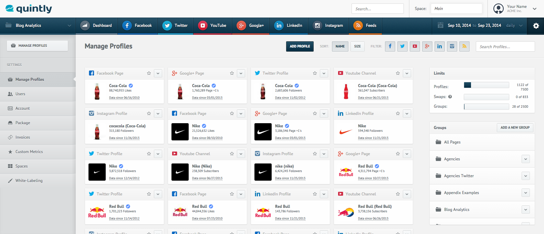Image resolution: width=544 pixels, height=234 pixels.
Task: Star the Coca-Cola Twitter Profile
Action: [x=315, y=73]
